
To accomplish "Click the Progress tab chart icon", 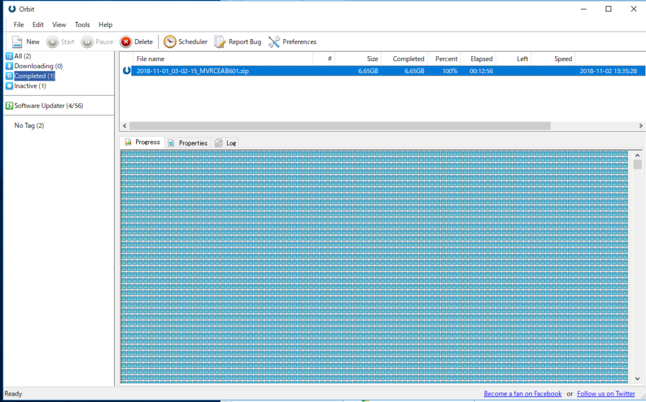I will pos(128,142).
